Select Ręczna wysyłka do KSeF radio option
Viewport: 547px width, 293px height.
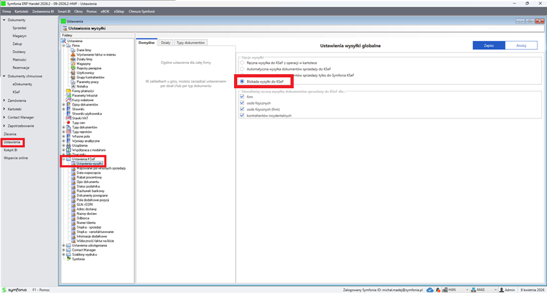pyautogui.click(x=242, y=63)
